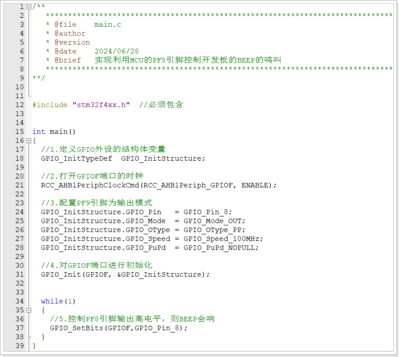Click the @version comment line
The height and width of the screenshot is (357, 399).
coord(68,42)
